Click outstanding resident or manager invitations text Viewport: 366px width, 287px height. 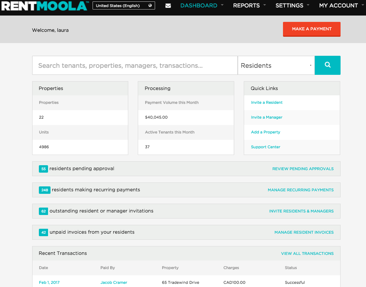tap(101, 211)
